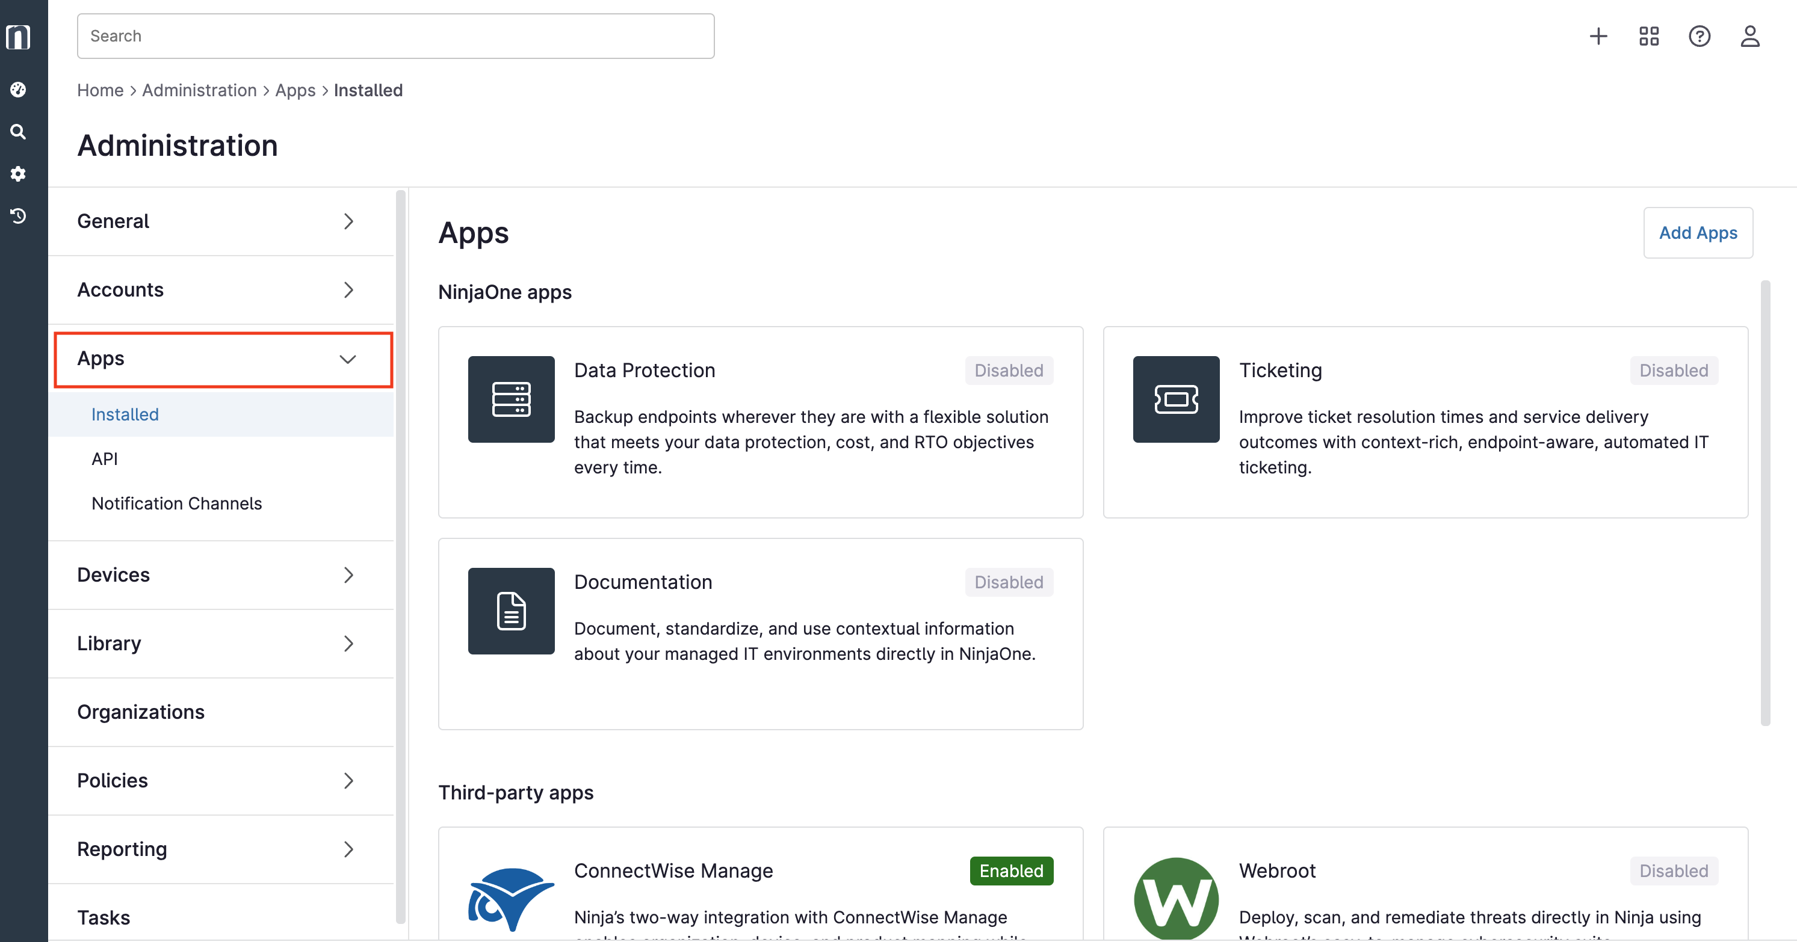Viewport: 1797px width, 942px height.
Task: Collapse the Apps section chevron
Action: pos(347,359)
